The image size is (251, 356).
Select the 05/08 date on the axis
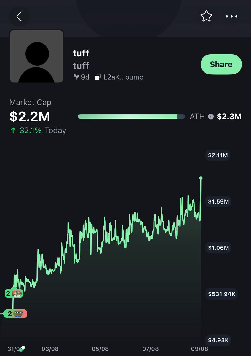[x=100, y=349]
